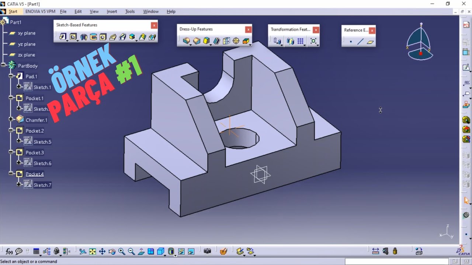Click the Zoom Out magnifier
Screen dimensions: 472x265
tap(131, 251)
